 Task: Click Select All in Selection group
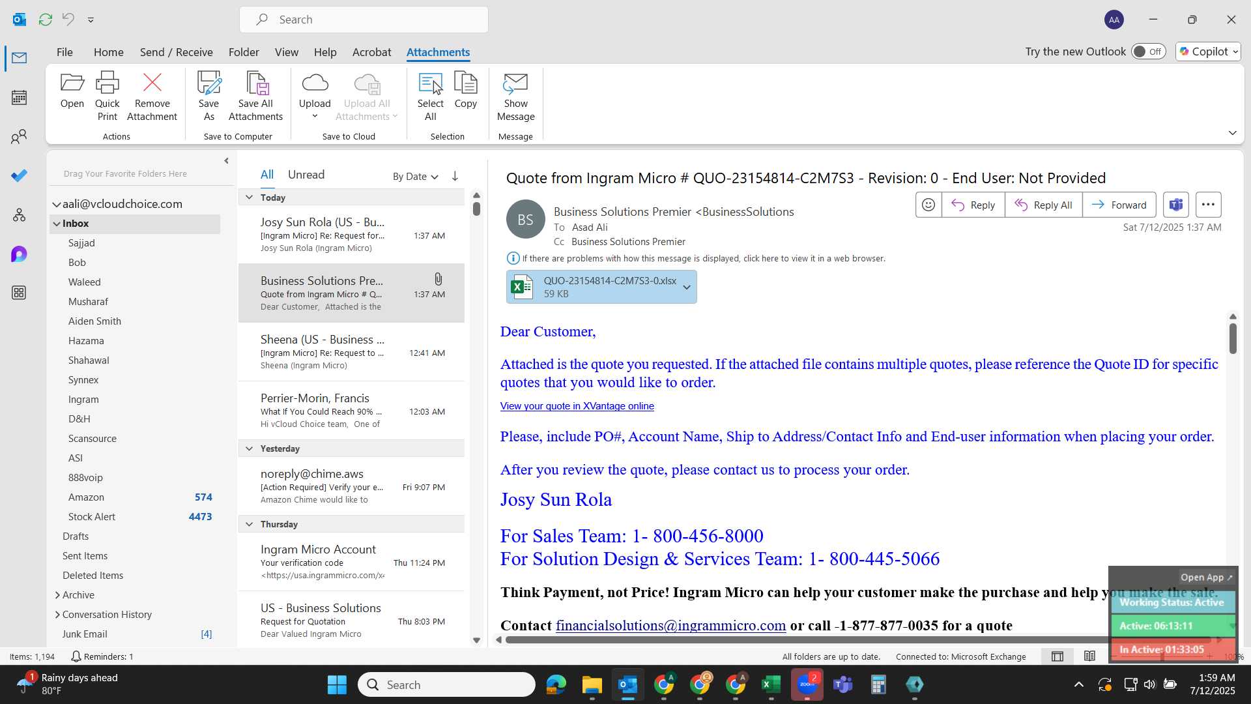(x=430, y=96)
